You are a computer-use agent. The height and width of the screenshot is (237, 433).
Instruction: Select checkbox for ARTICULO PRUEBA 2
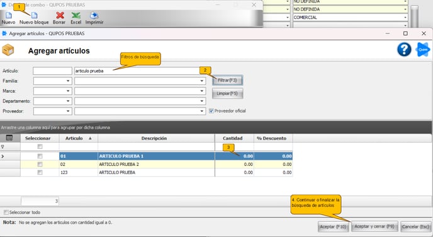40,165
